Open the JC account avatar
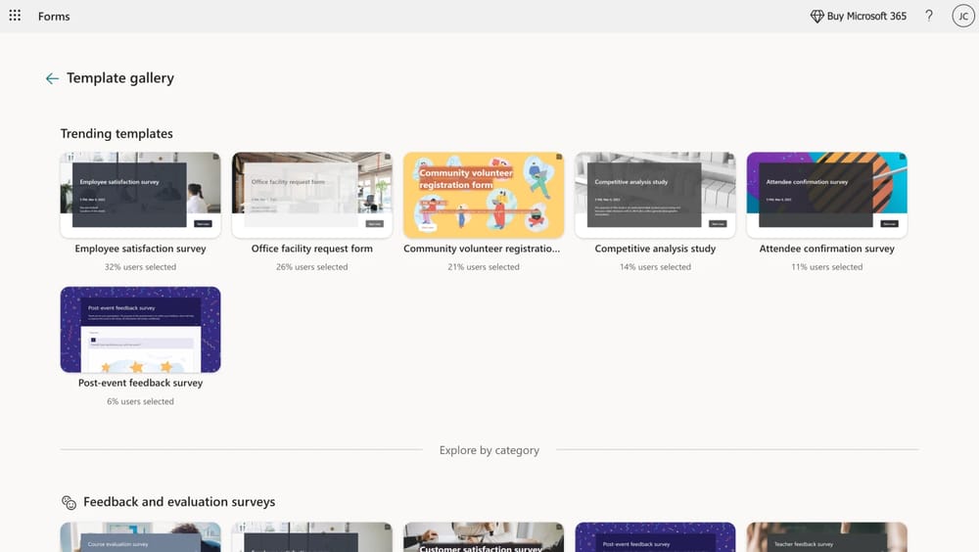The height and width of the screenshot is (552, 979). tap(961, 16)
